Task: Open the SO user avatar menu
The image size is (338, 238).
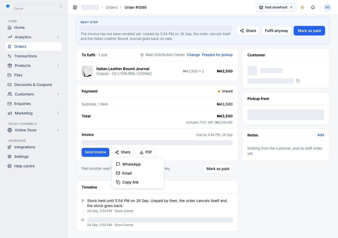Action: 327,7
